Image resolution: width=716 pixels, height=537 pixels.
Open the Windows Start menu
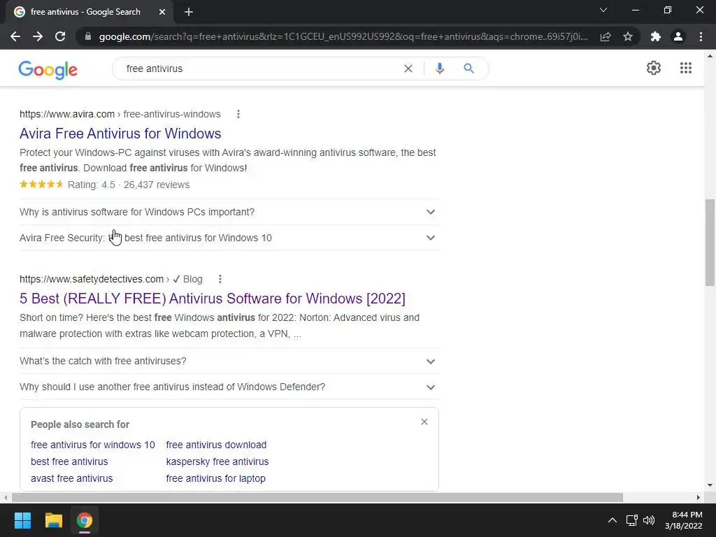pyautogui.click(x=22, y=520)
